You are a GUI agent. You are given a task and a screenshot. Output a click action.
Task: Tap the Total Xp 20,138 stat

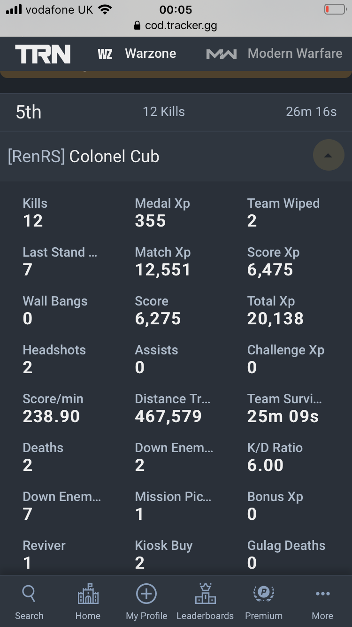275,310
